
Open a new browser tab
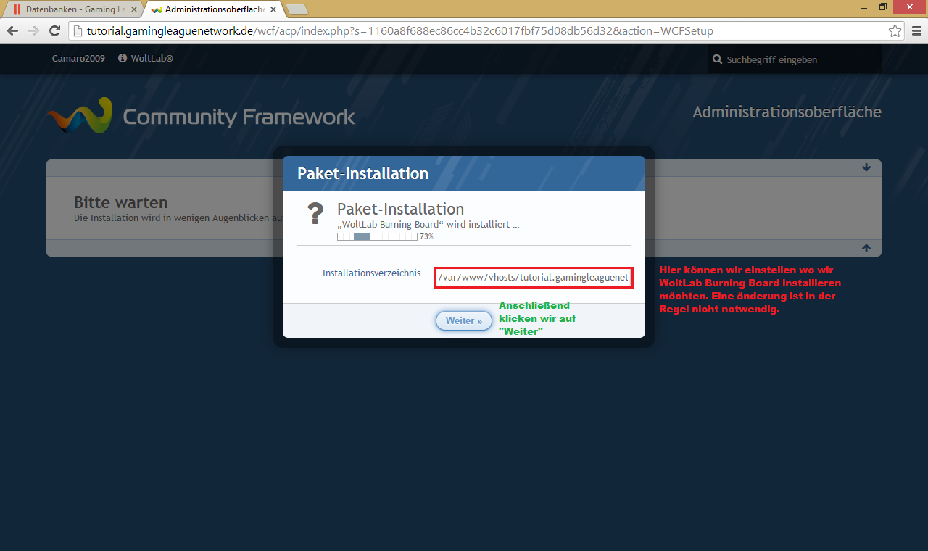coord(297,9)
